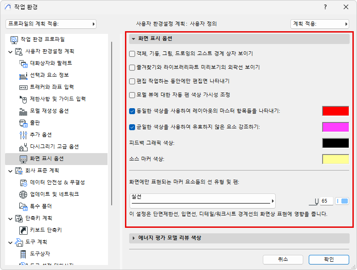
Task: Open the 실선 line type dropdown
Action: point(203,201)
